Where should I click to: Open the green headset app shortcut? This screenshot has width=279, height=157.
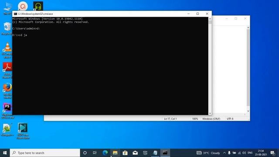38,6
